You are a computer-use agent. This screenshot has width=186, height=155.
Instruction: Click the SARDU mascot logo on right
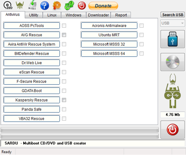[173, 91]
